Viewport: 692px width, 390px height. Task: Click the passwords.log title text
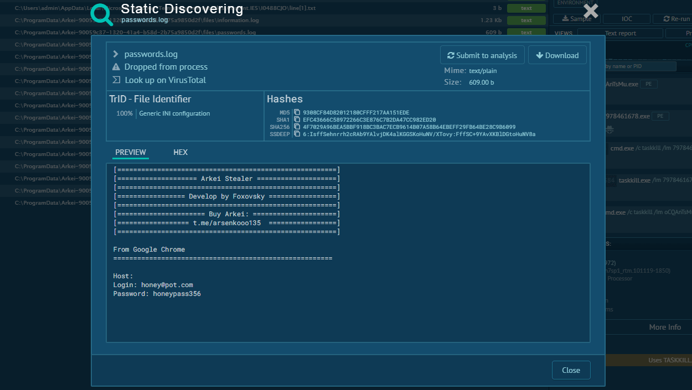coord(151,54)
